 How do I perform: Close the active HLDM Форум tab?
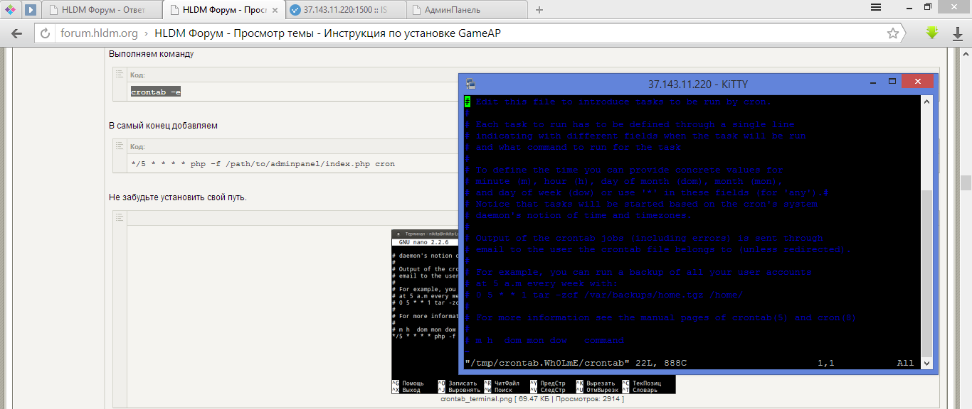[275, 10]
